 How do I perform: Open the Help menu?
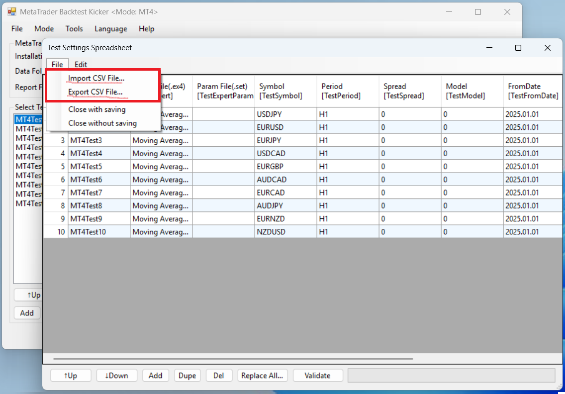point(146,29)
